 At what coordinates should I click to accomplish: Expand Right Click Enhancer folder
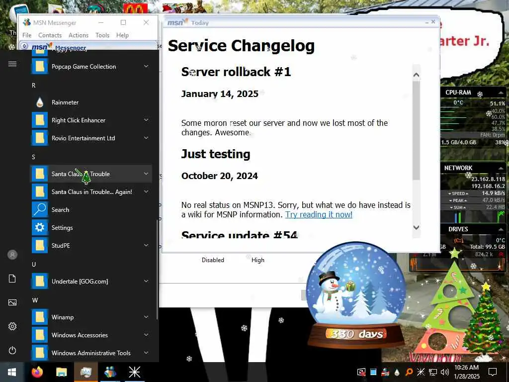pyautogui.click(x=146, y=120)
